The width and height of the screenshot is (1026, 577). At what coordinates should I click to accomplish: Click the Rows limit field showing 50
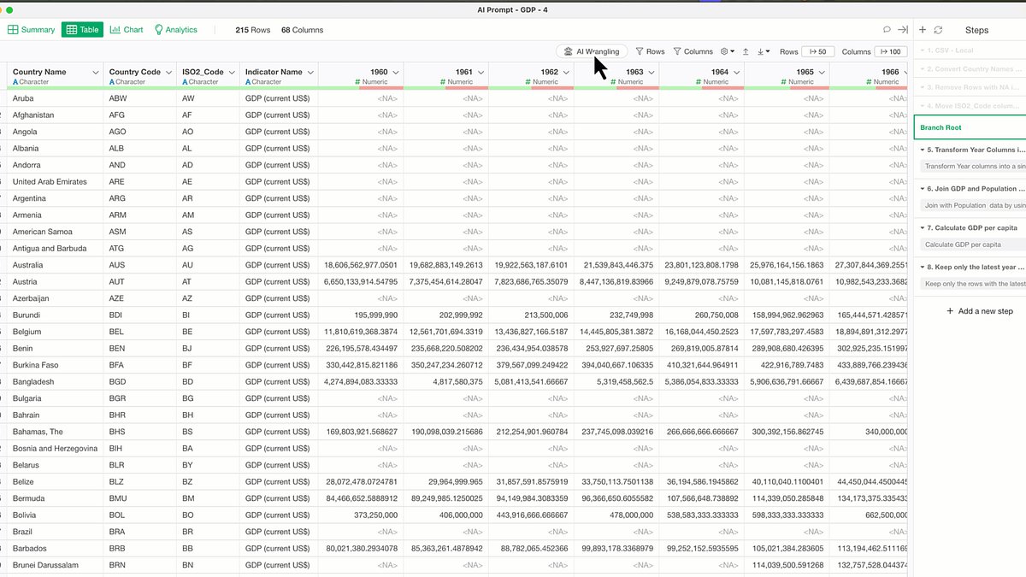click(x=818, y=51)
